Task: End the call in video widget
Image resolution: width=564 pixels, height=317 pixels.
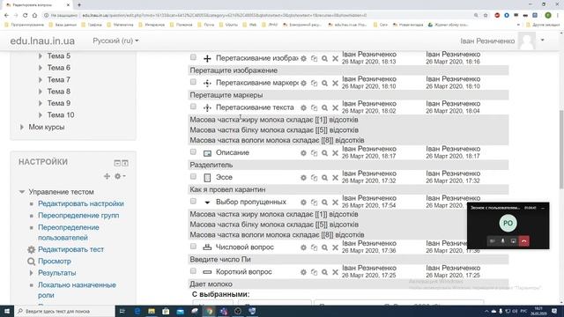Action: (x=524, y=241)
